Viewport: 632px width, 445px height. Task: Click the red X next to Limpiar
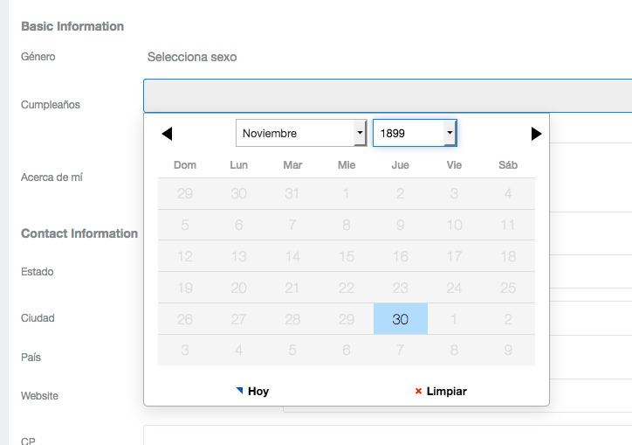coord(418,391)
